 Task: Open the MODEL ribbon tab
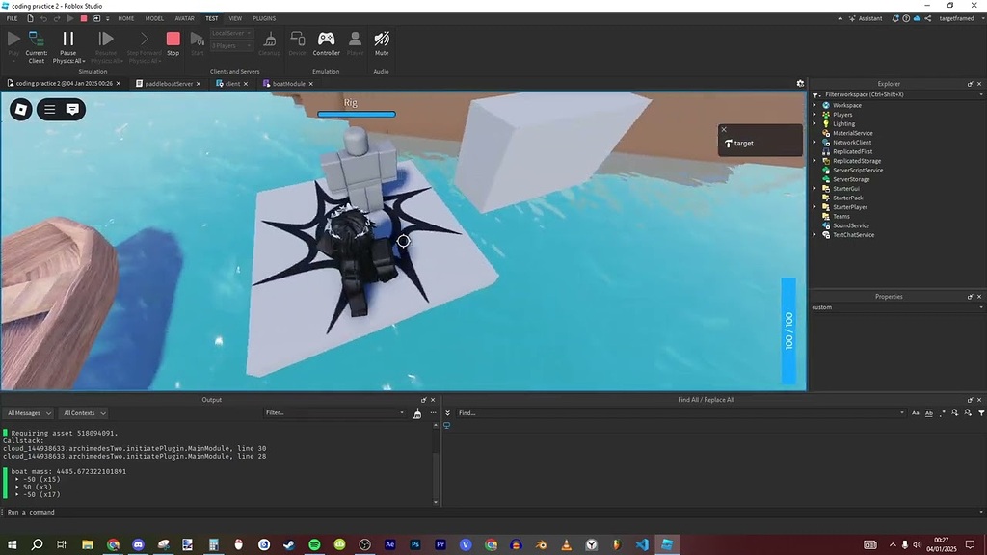(154, 18)
